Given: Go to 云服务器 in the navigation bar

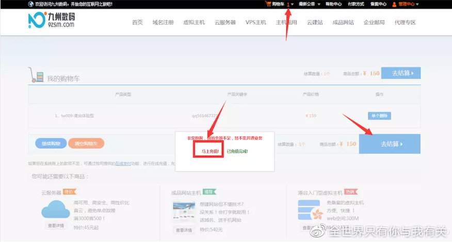Looking at the screenshot, I should click(225, 23).
